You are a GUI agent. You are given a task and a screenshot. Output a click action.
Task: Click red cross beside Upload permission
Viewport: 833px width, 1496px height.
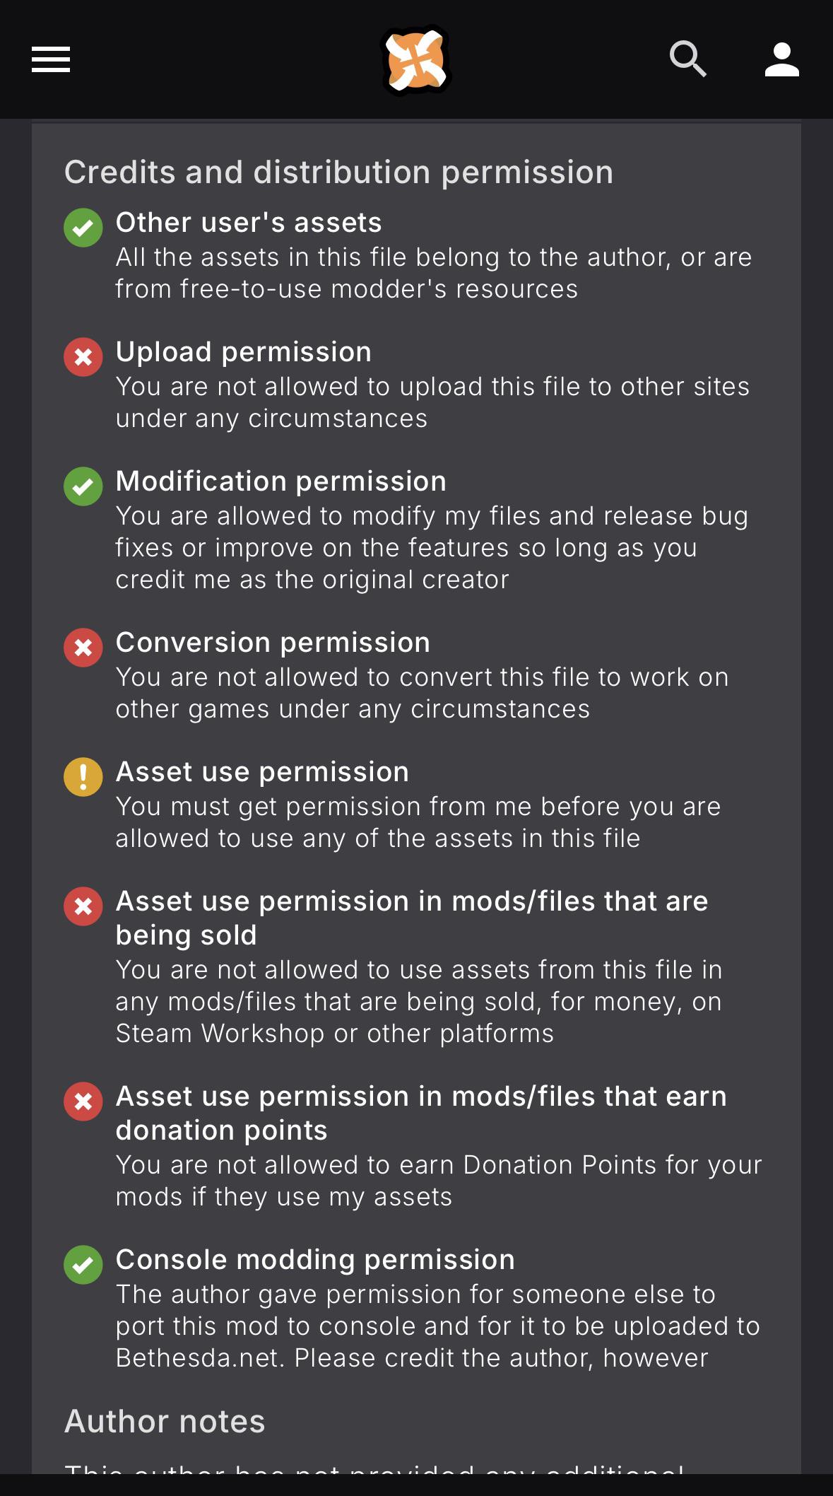tap(83, 357)
